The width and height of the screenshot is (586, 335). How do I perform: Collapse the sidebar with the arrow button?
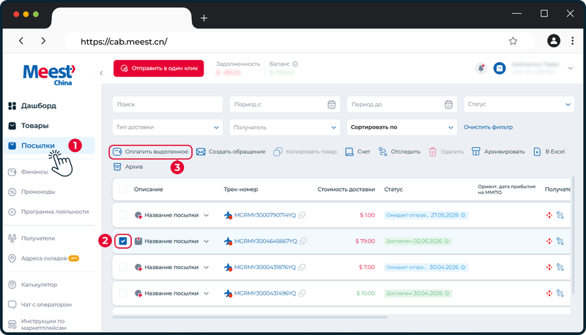(x=101, y=72)
